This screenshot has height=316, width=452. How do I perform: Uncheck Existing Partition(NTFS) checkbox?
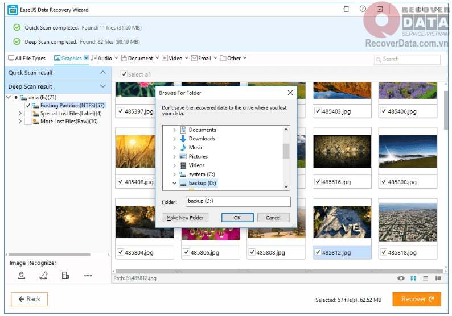point(28,105)
